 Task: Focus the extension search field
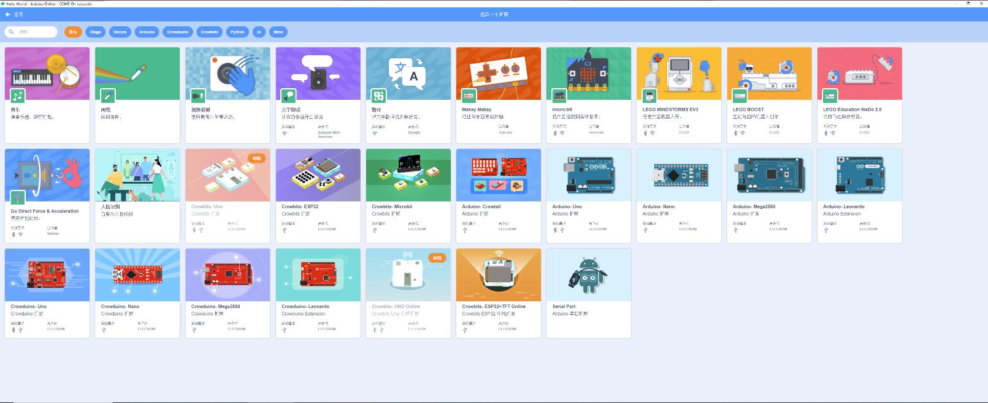31,32
